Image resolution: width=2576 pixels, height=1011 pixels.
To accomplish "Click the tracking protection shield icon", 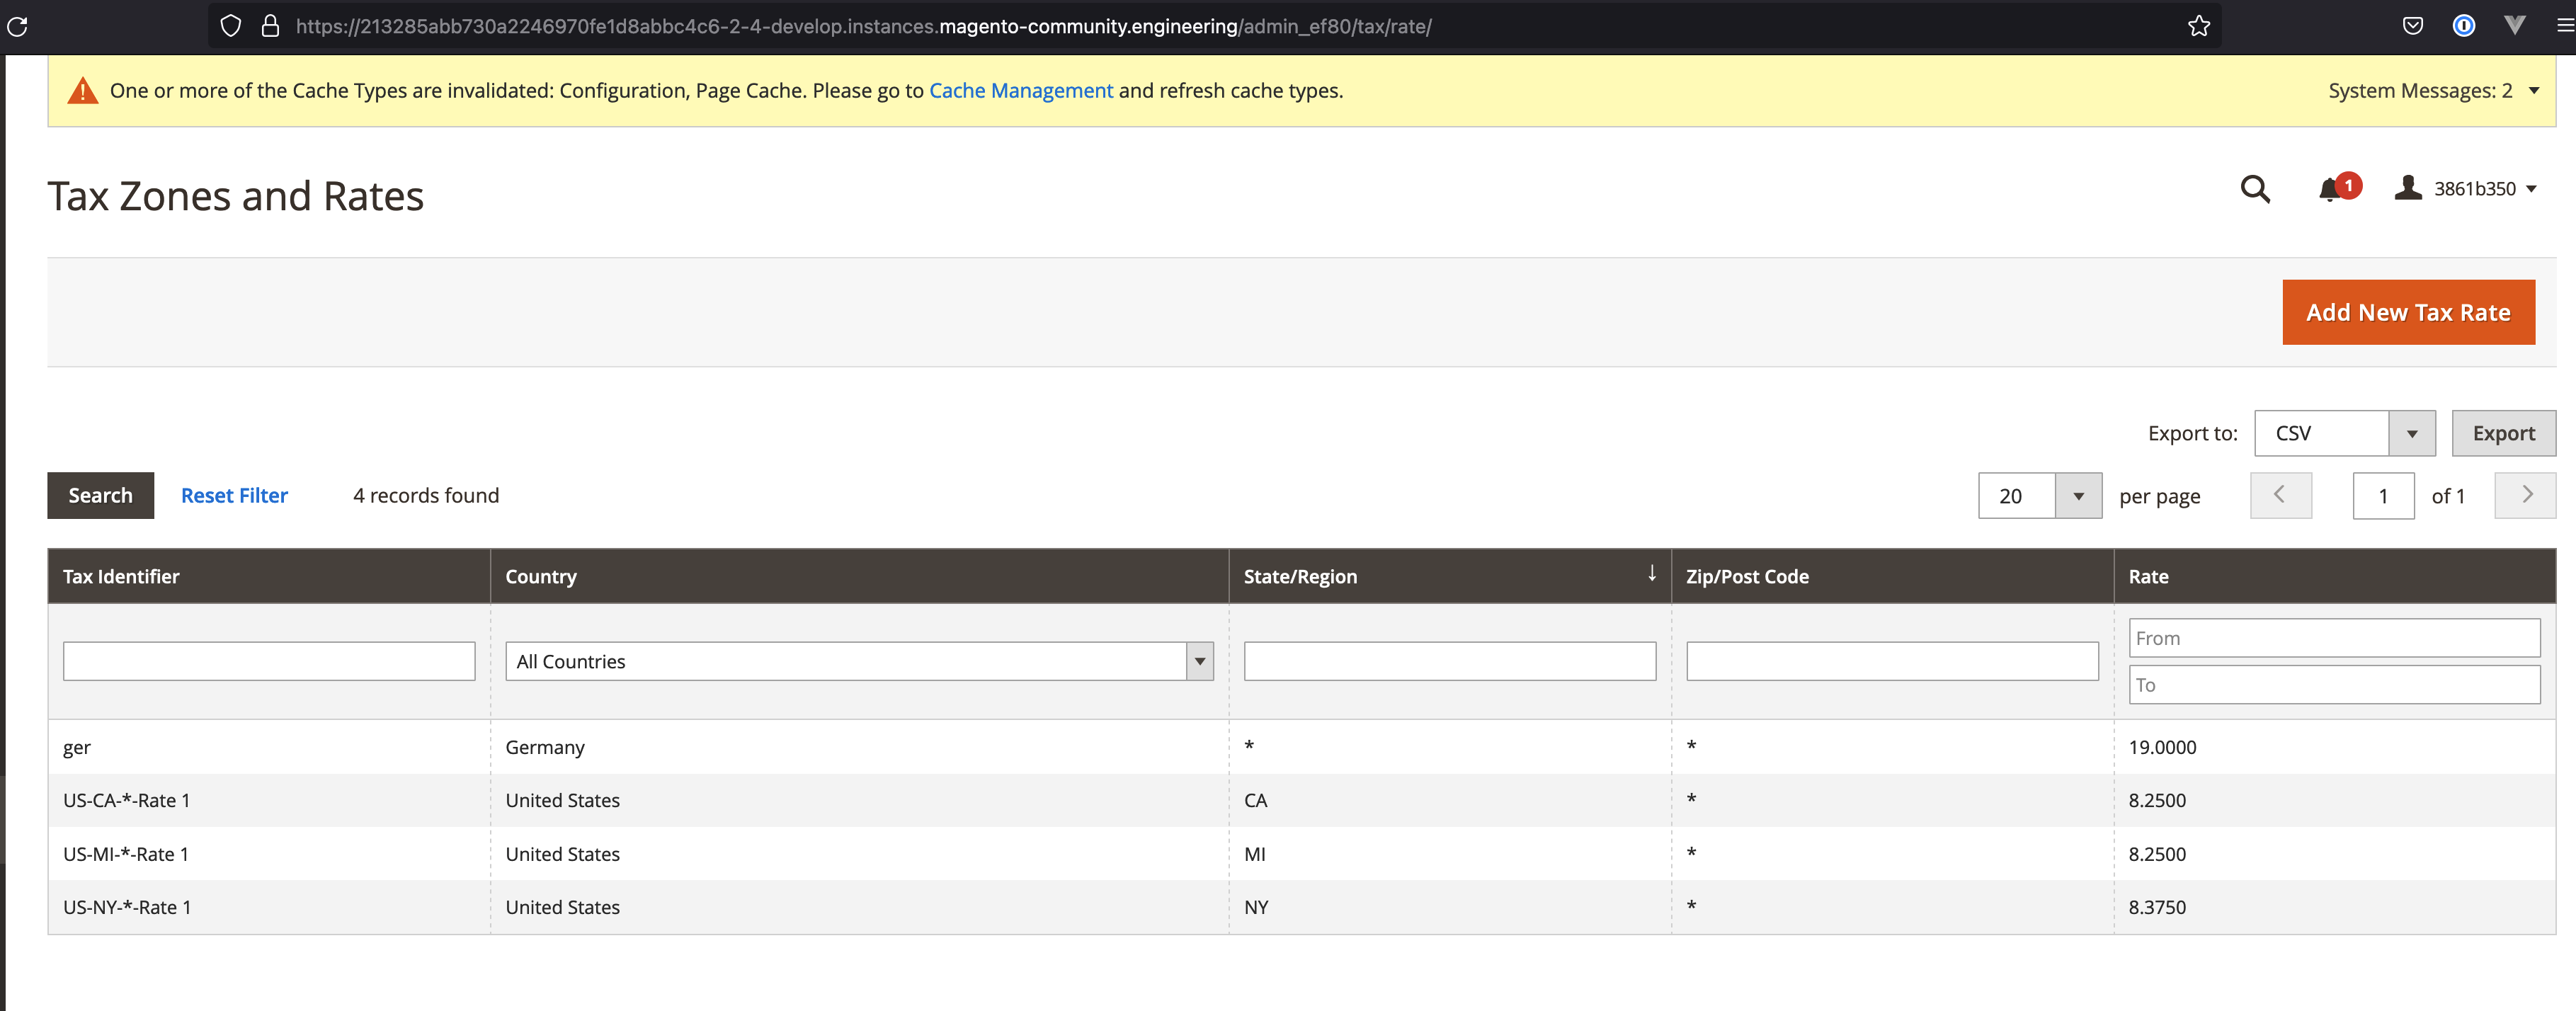I will [x=230, y=26].
